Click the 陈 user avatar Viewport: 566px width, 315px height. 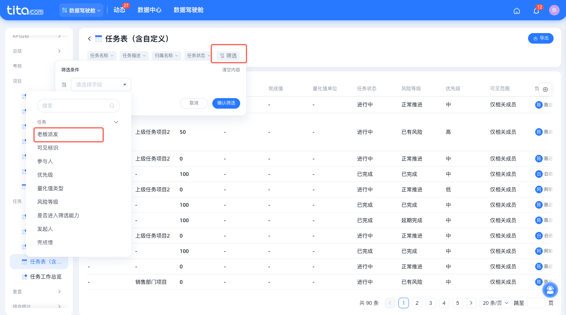pos(554,10)
